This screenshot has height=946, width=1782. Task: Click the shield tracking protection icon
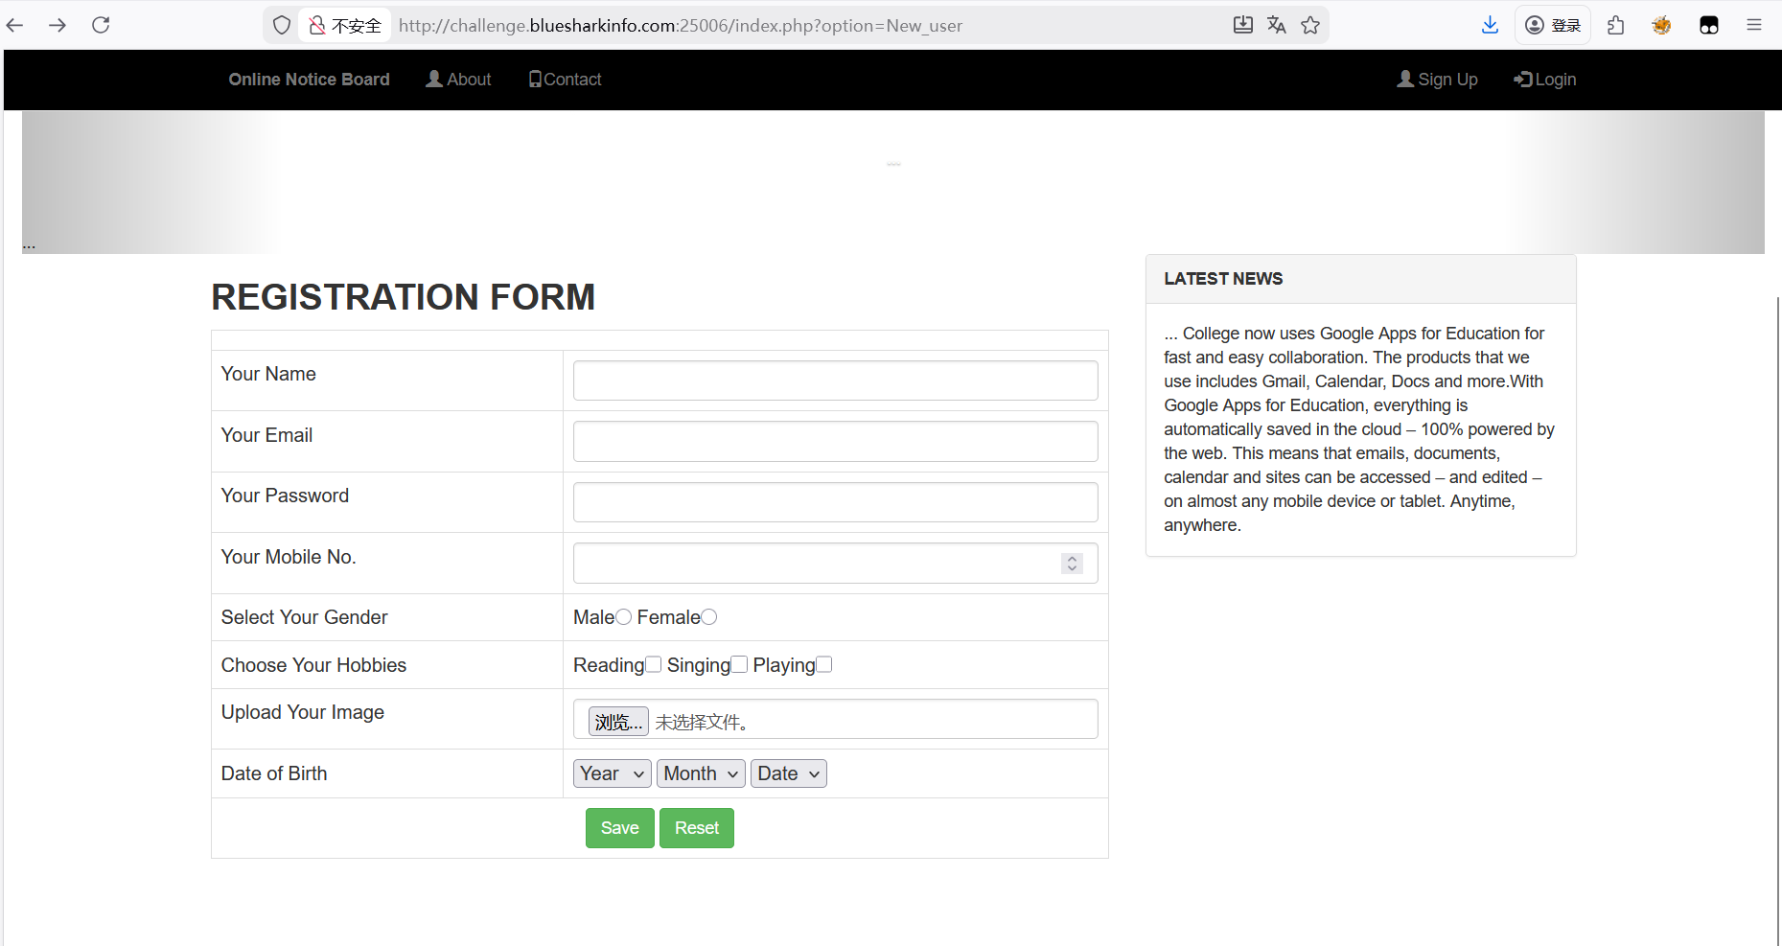(282, 25)
